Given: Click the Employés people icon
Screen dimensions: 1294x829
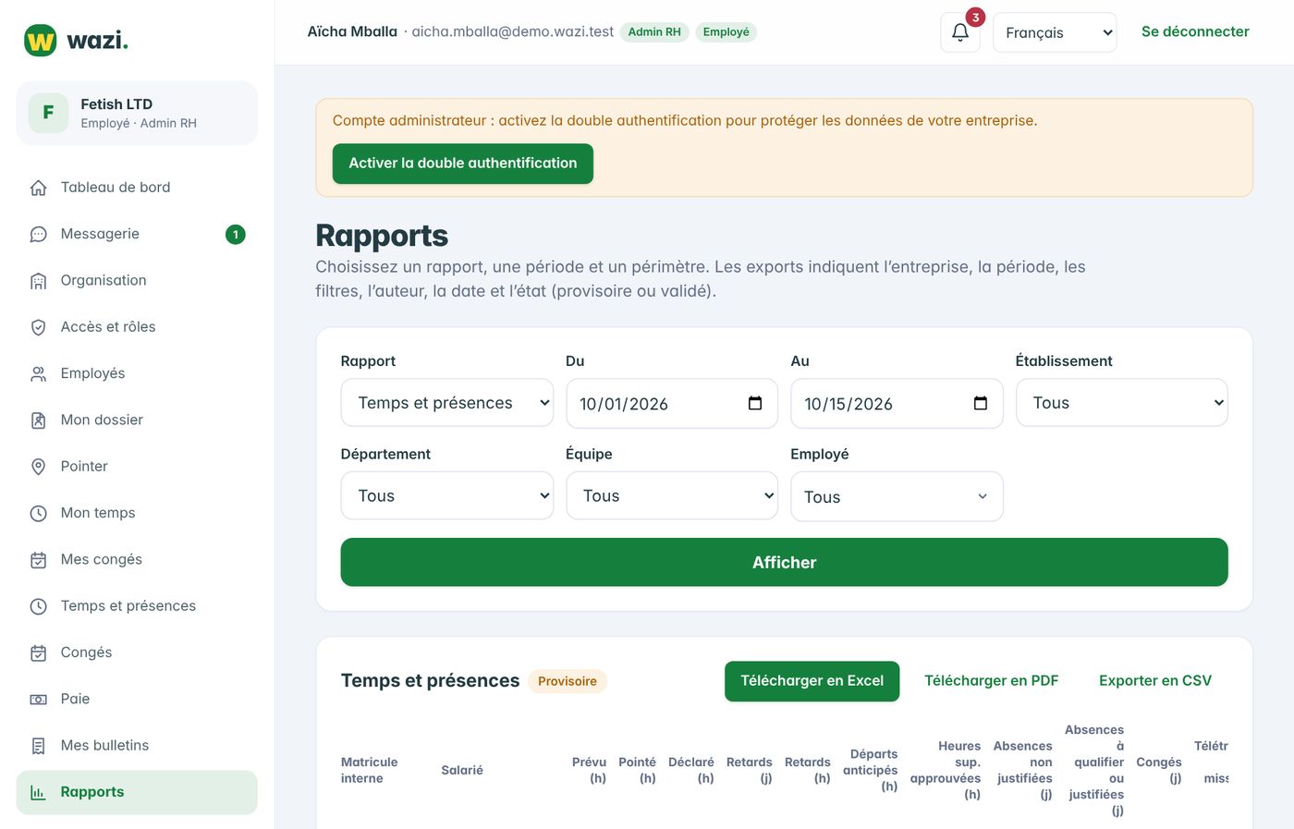Looking at the screenshot, I should point(39,374).
